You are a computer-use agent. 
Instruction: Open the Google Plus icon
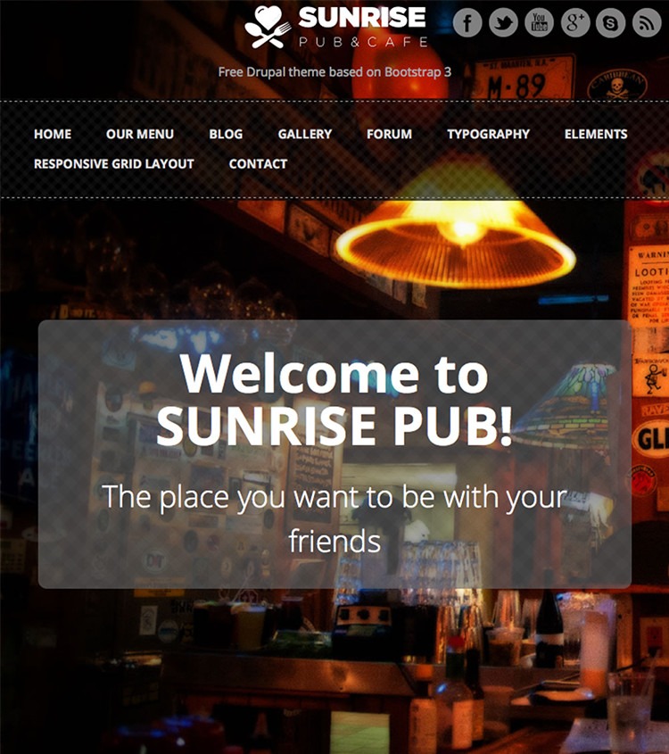pos(575,22)
